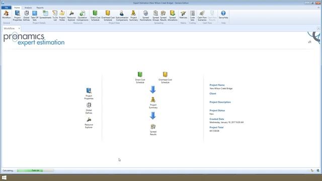
Task: Click the Project Status value New
Action: pos(211,114)
